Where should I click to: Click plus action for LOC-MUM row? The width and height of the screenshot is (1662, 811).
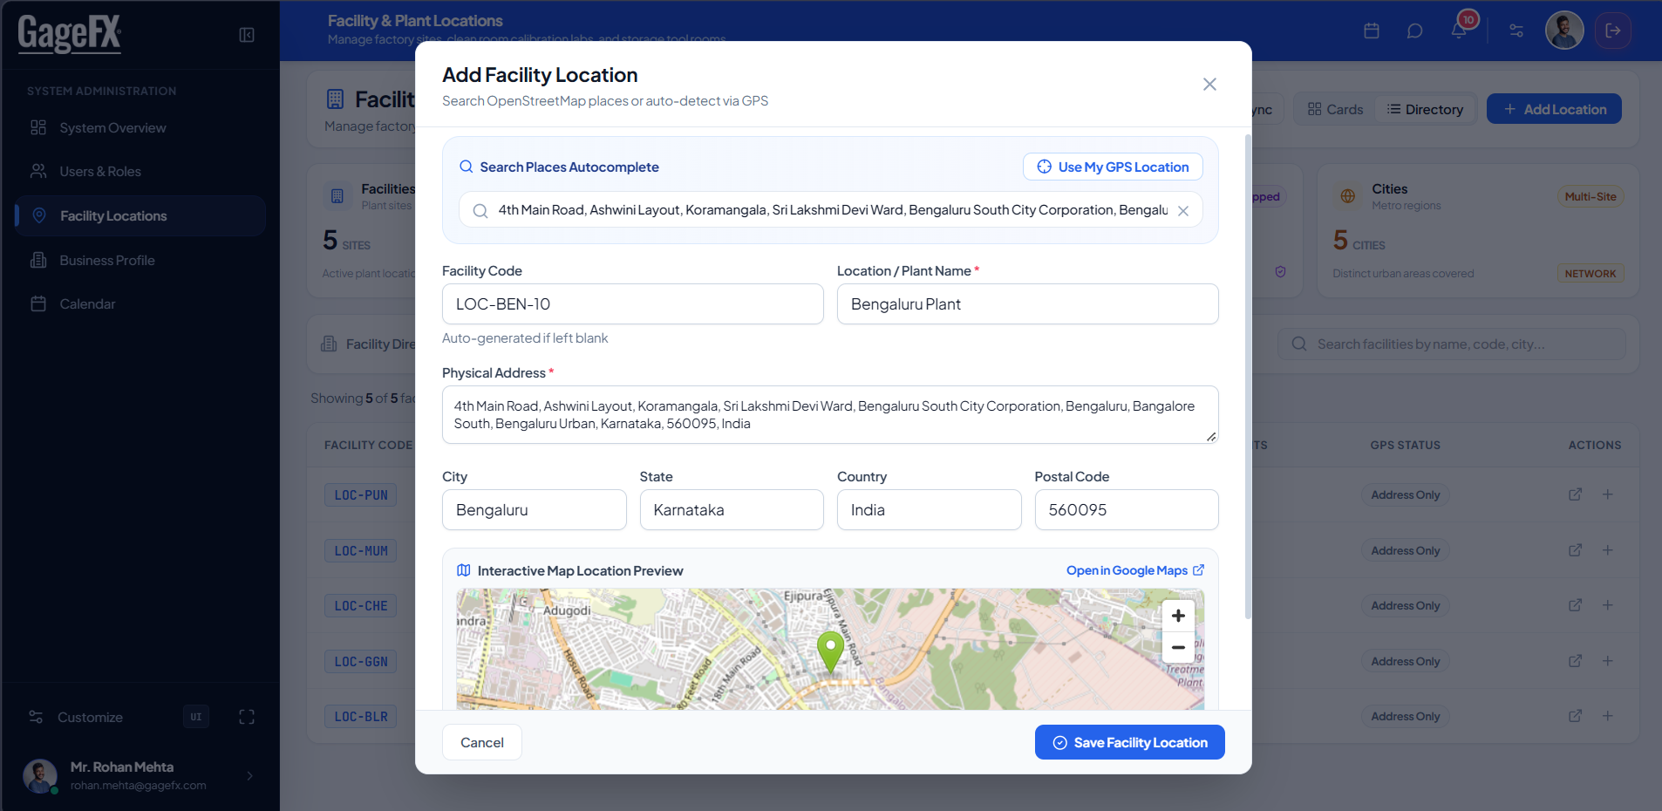pyautogui.click(x=1607, y=550)
